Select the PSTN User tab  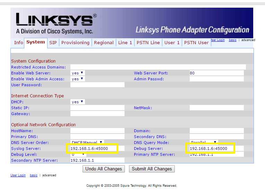point(196,42)
